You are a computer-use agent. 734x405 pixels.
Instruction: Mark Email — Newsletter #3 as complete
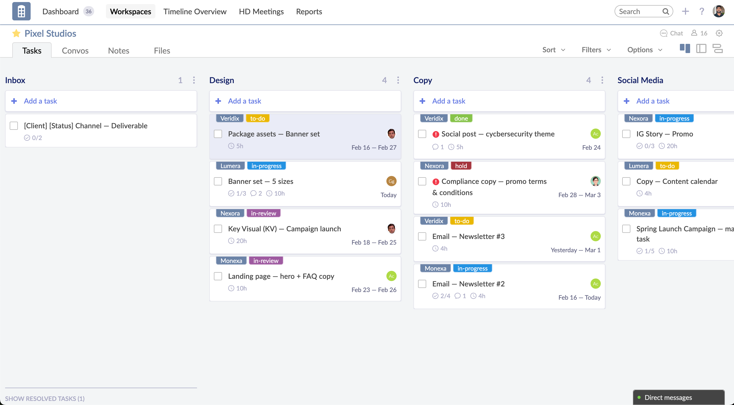coord(422,236)
